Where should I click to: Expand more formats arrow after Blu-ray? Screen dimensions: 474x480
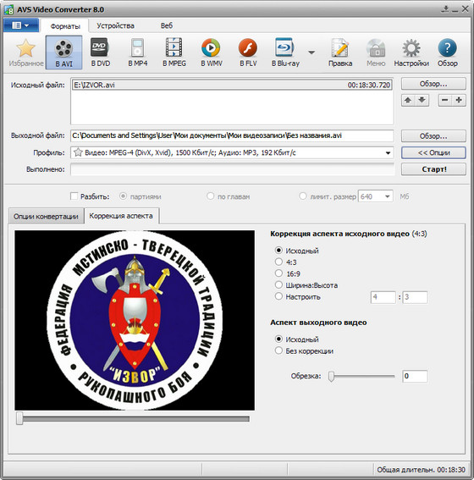pyautogui.click(x=311, y=52)
